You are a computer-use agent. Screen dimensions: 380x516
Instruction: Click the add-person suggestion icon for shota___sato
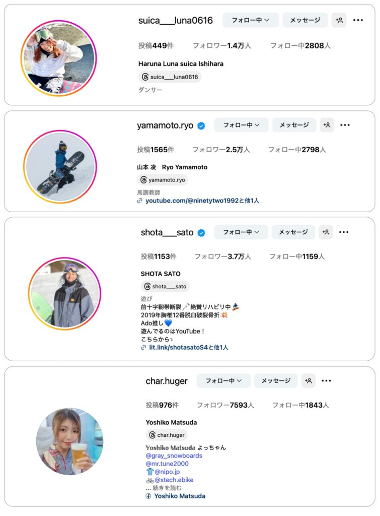click(326, 232)
